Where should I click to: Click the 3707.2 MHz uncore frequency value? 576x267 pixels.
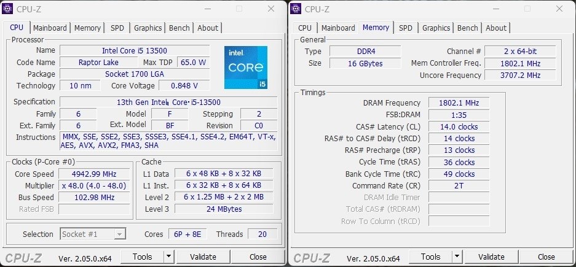521,75
